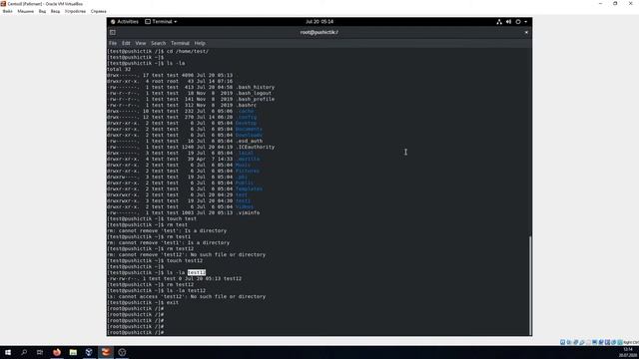Click the .bash_logout filename in listing
639x359 pixels.
tap(254, 93)
